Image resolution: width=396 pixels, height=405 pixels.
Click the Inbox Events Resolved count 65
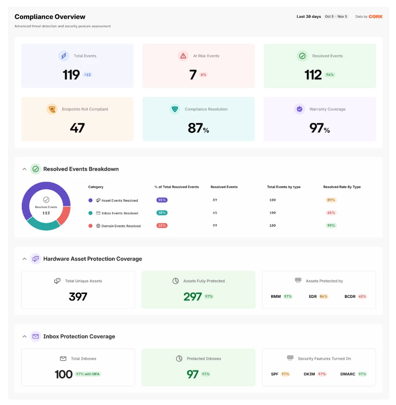tap(215, 213)
